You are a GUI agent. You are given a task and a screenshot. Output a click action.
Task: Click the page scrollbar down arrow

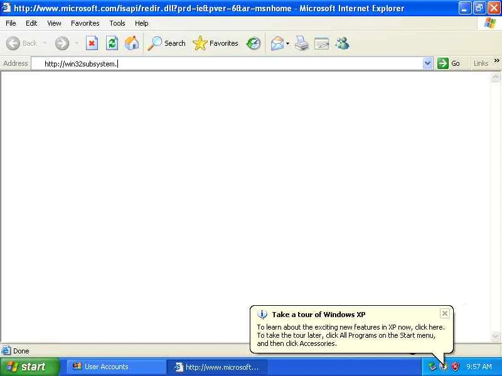pyautogui.click(x=495, y=336)
